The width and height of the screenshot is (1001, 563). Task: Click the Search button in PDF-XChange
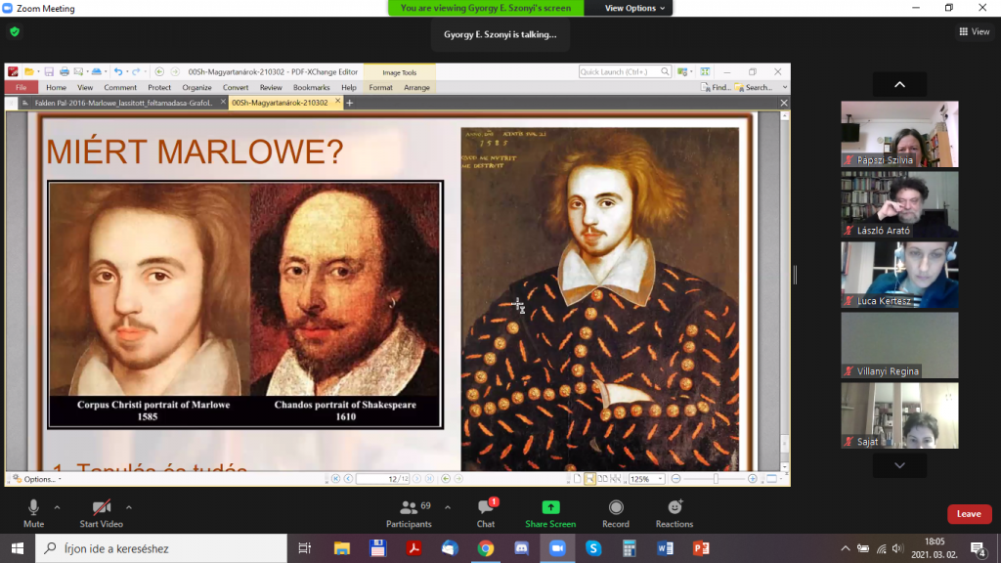tap(754, 87)
